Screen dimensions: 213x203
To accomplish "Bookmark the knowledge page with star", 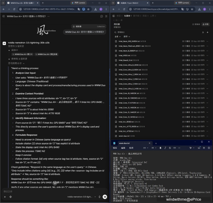I will point(192,9).
